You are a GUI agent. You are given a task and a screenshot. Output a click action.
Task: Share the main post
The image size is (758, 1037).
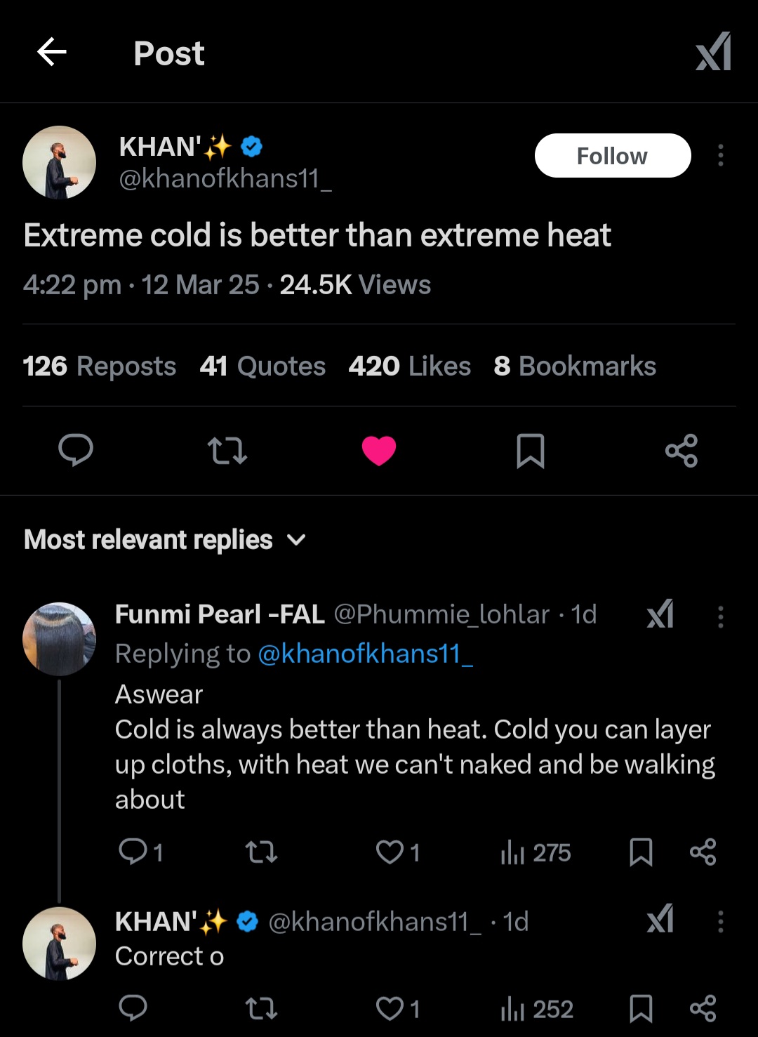click(681, 451)
